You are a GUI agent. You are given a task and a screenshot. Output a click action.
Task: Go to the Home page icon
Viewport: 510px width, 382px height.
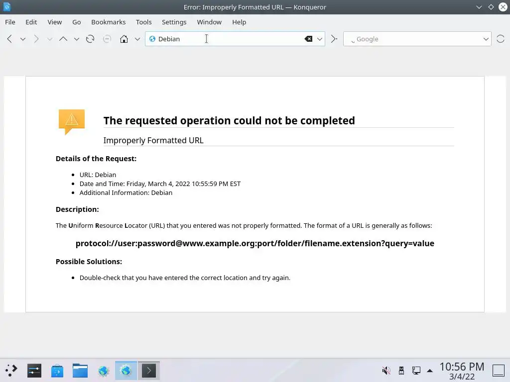tap(124, 39)
